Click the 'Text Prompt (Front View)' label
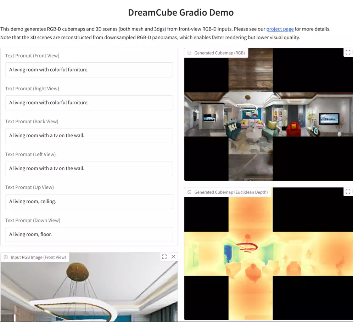Image resolution: width=353 pixels, height=322 pixels. click(x=32, y=56)
